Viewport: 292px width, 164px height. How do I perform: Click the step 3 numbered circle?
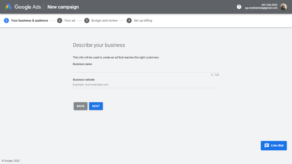87,21
